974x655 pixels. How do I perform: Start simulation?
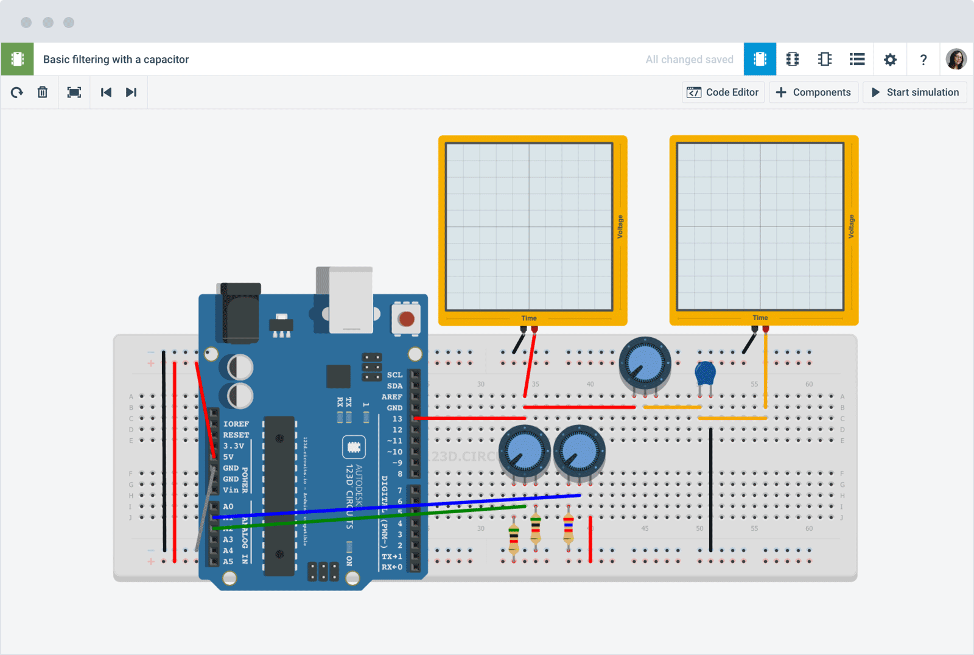click(914, 93)
